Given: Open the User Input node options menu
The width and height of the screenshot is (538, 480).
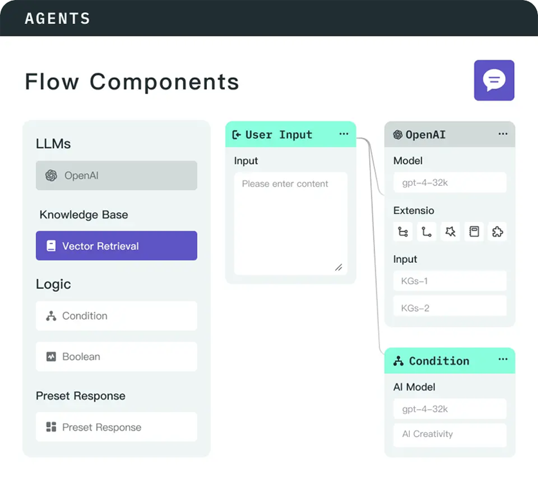Looking at the screenshot, I should click(x=343, y=134).
